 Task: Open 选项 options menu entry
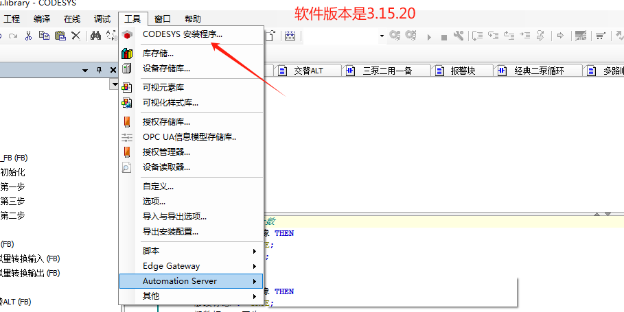point(192,202)
